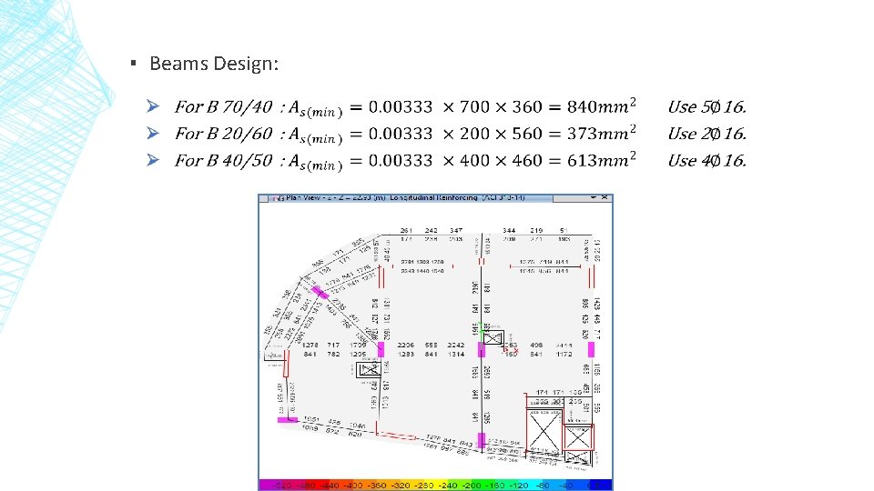
Task: Click the 613mm² result value
Action: click(602, 160)
